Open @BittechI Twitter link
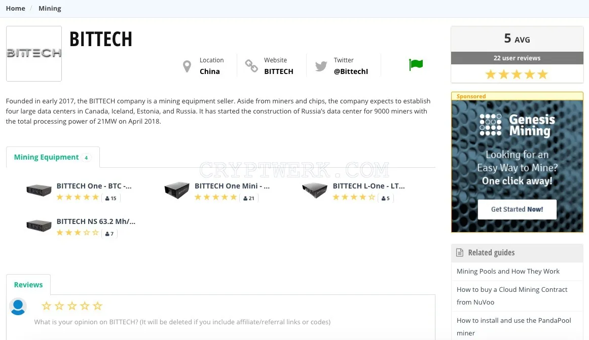The image size is (589, 340). 351,71
